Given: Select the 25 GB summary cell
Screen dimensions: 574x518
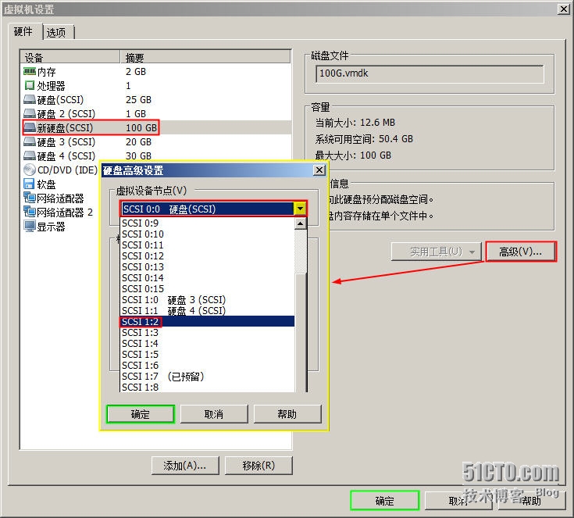Looking at the screenshot, I should pyautogui.click(x=138, y=100).
